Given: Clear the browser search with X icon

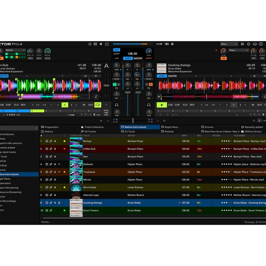Looking at the screenshot, I should click(x=36, y=128).
